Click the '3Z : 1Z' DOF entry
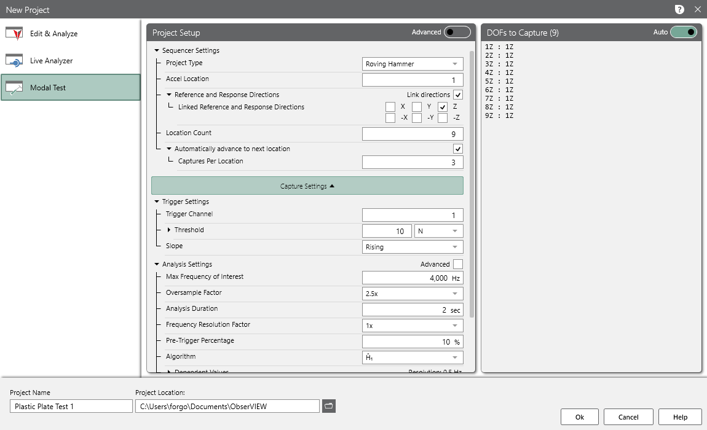Image resolution: width=707 pixels, height=430 pixels. click(x=499, y=64)
